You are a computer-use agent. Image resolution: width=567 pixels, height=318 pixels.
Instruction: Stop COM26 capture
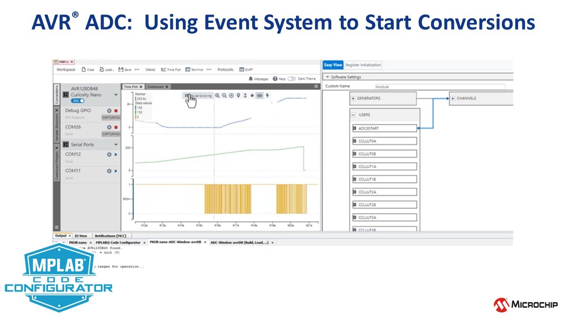116,127
